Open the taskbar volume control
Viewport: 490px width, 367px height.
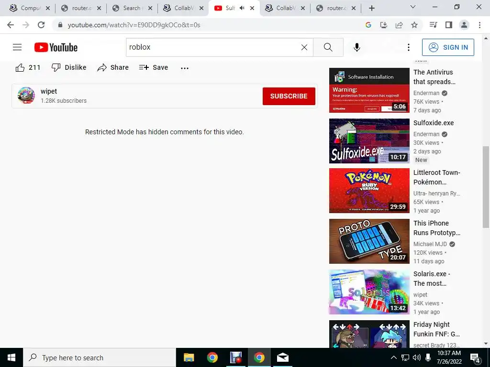click(417, 357)
